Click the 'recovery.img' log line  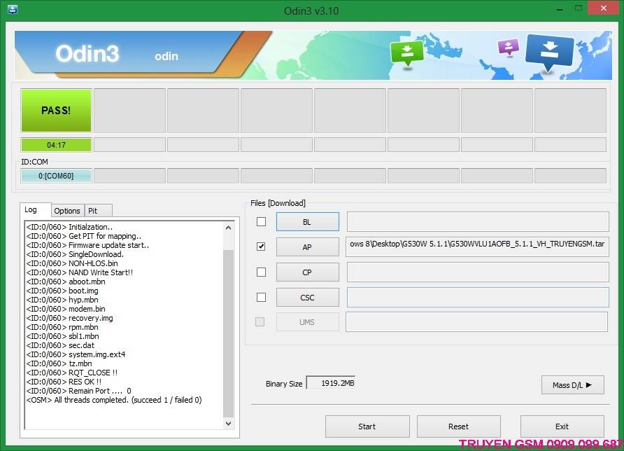click(x=70, y=318)
